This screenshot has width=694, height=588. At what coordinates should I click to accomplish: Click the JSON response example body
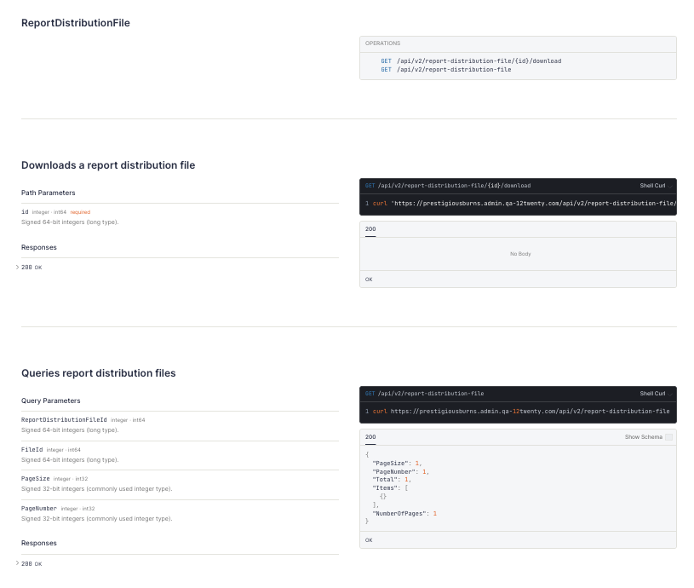pyautogui.click(x=400, y=487)
